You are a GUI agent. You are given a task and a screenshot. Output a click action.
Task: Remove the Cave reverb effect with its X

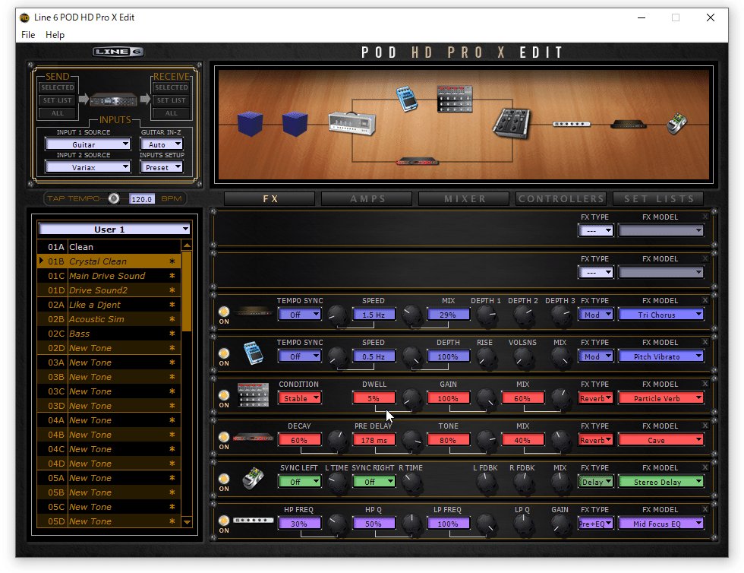point(705,426)
